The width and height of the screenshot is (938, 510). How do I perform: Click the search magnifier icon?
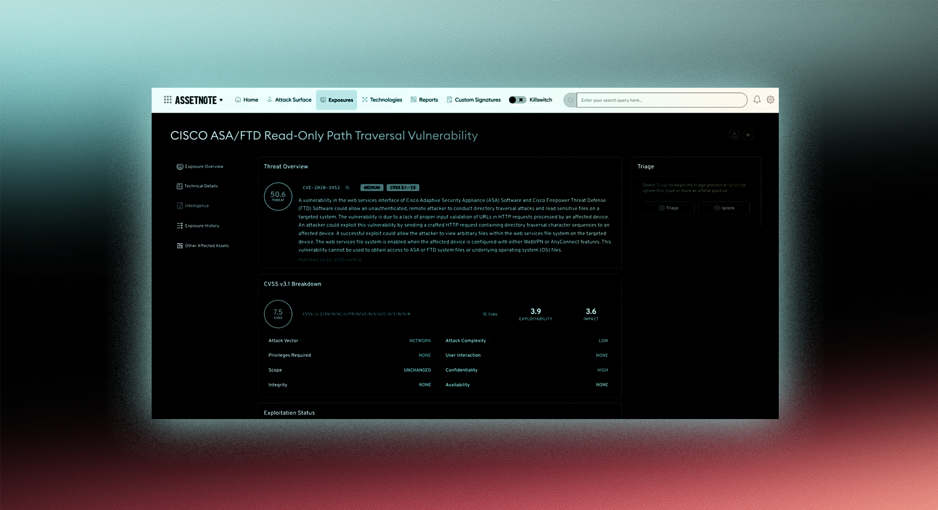pos(570,100)
